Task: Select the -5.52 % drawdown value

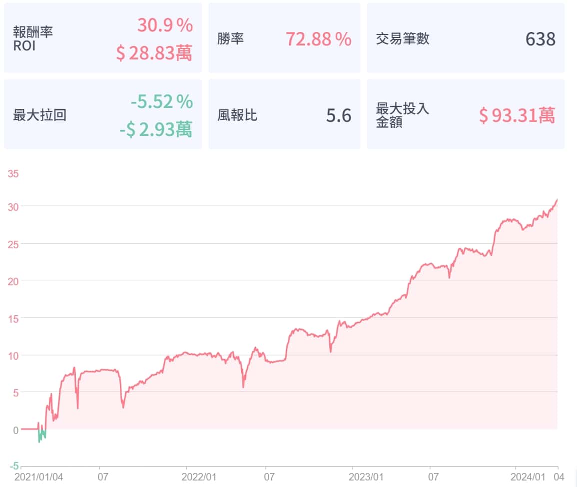Action: tap(161, 102)
